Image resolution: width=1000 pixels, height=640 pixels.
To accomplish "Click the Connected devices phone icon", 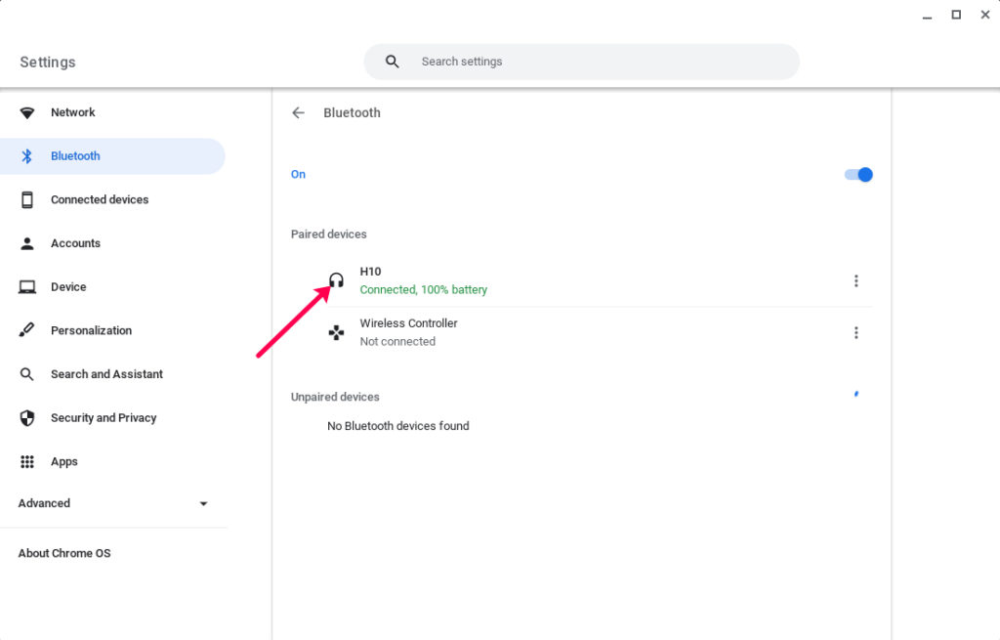I will pyautogui.click(x=26, y=199).
